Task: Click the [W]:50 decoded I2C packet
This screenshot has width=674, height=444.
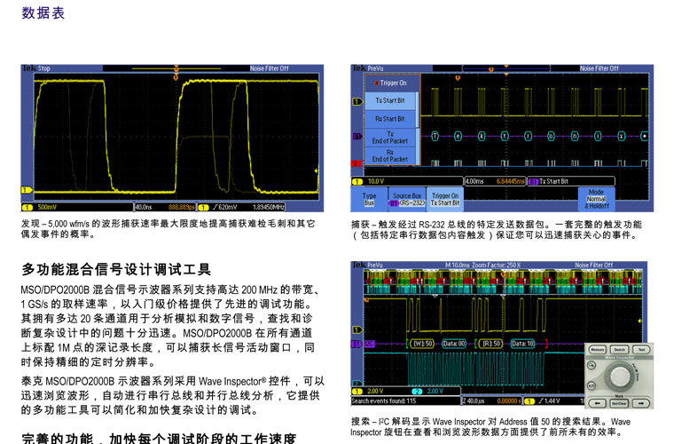Action: point(421,344)
